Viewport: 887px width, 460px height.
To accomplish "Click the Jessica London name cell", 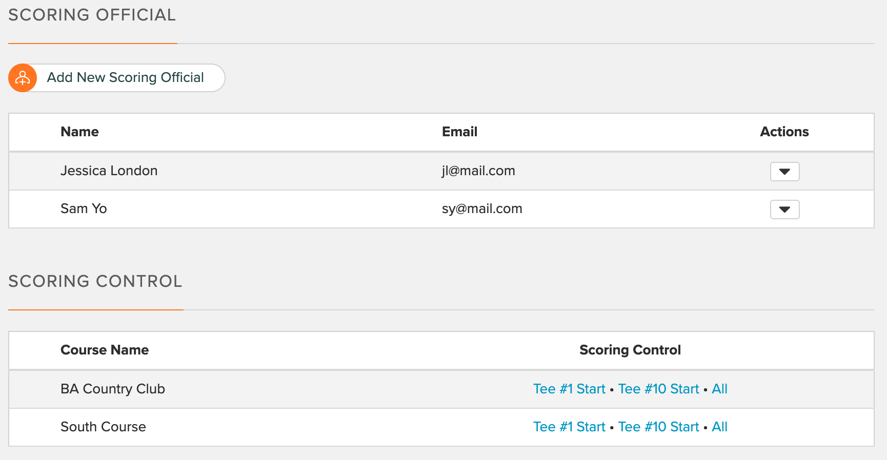I will click(x=109, y=171).
